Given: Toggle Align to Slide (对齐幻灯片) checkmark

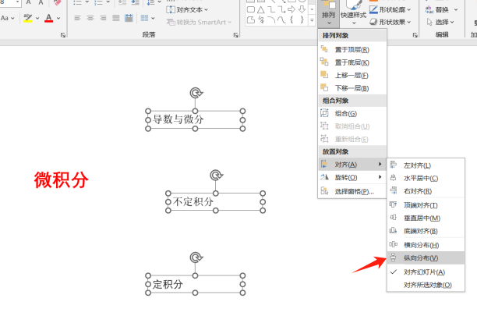Looking at the screenshot, I should (426, 272).
